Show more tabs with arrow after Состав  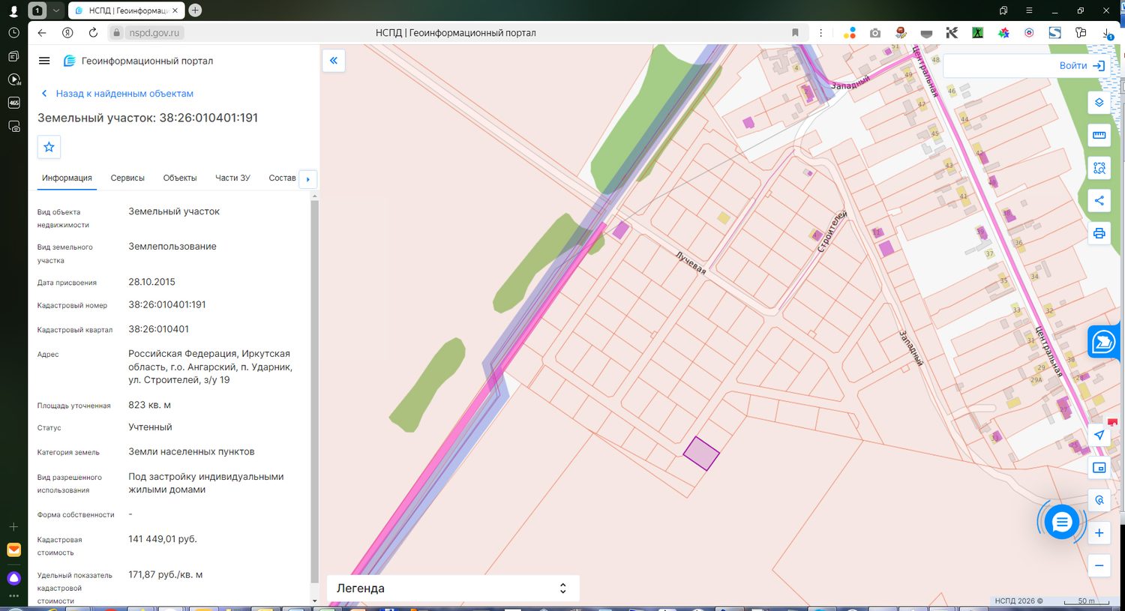coord(308,179)
